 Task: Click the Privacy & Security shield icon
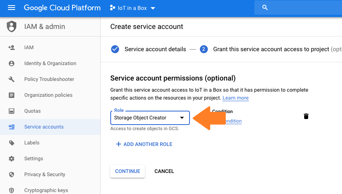coord(12,175)
